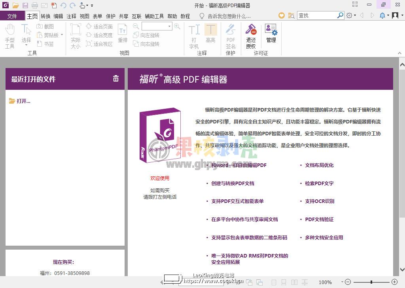This screenshot has width=405, height=288.
Task: Click the Save icon in quick access toolbar
Action: pyautogui.click(x=25, y=5)
